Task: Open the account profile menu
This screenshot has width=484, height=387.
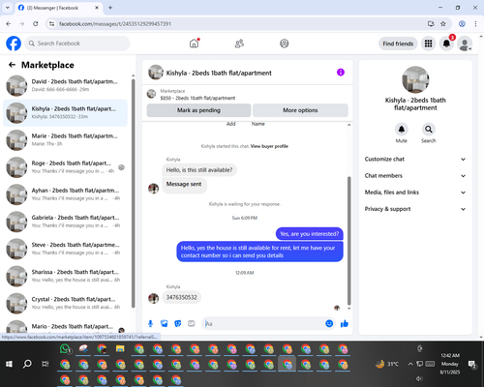Action: point(465,44)
